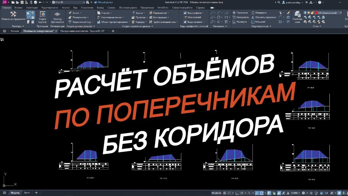Open the Анализ ribbon tab
Viewport: 348px width, 196px height.
(66, 8)
